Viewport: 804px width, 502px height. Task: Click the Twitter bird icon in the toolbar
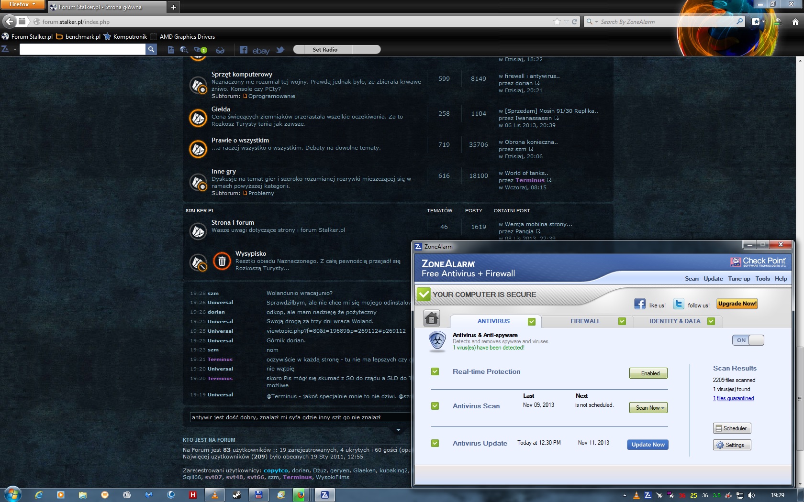pos(280,50)
